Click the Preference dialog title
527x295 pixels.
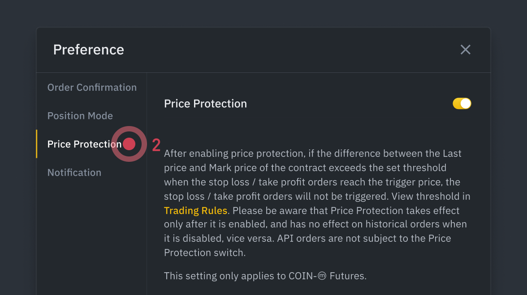(x=88, y=50)
